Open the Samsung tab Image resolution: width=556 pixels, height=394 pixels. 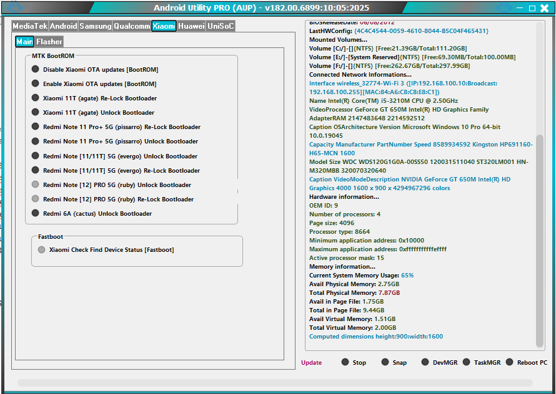point(95,26)
